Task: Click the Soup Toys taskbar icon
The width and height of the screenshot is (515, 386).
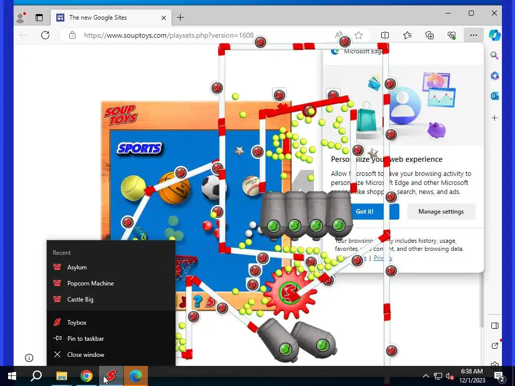Action: tap(111, 376)
